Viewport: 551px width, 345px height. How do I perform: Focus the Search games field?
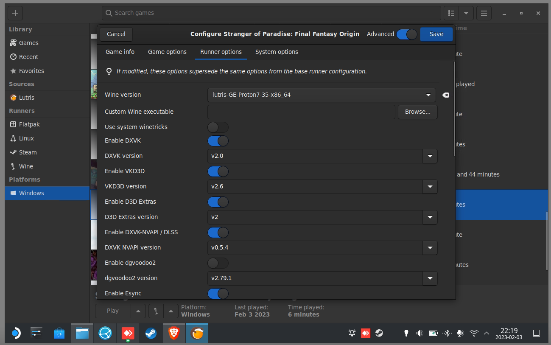271,13
